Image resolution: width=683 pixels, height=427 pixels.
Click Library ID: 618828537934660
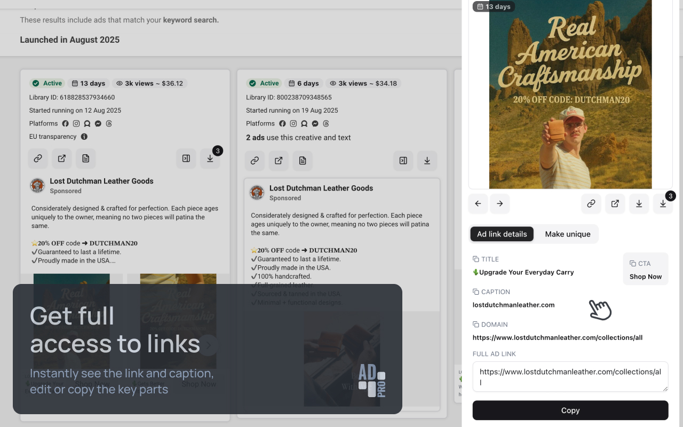(72, 98)
